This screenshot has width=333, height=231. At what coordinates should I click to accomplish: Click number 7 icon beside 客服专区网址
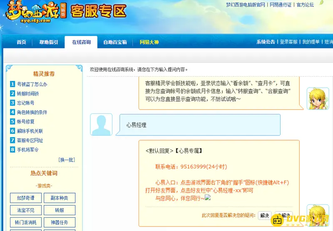point(12,140)
